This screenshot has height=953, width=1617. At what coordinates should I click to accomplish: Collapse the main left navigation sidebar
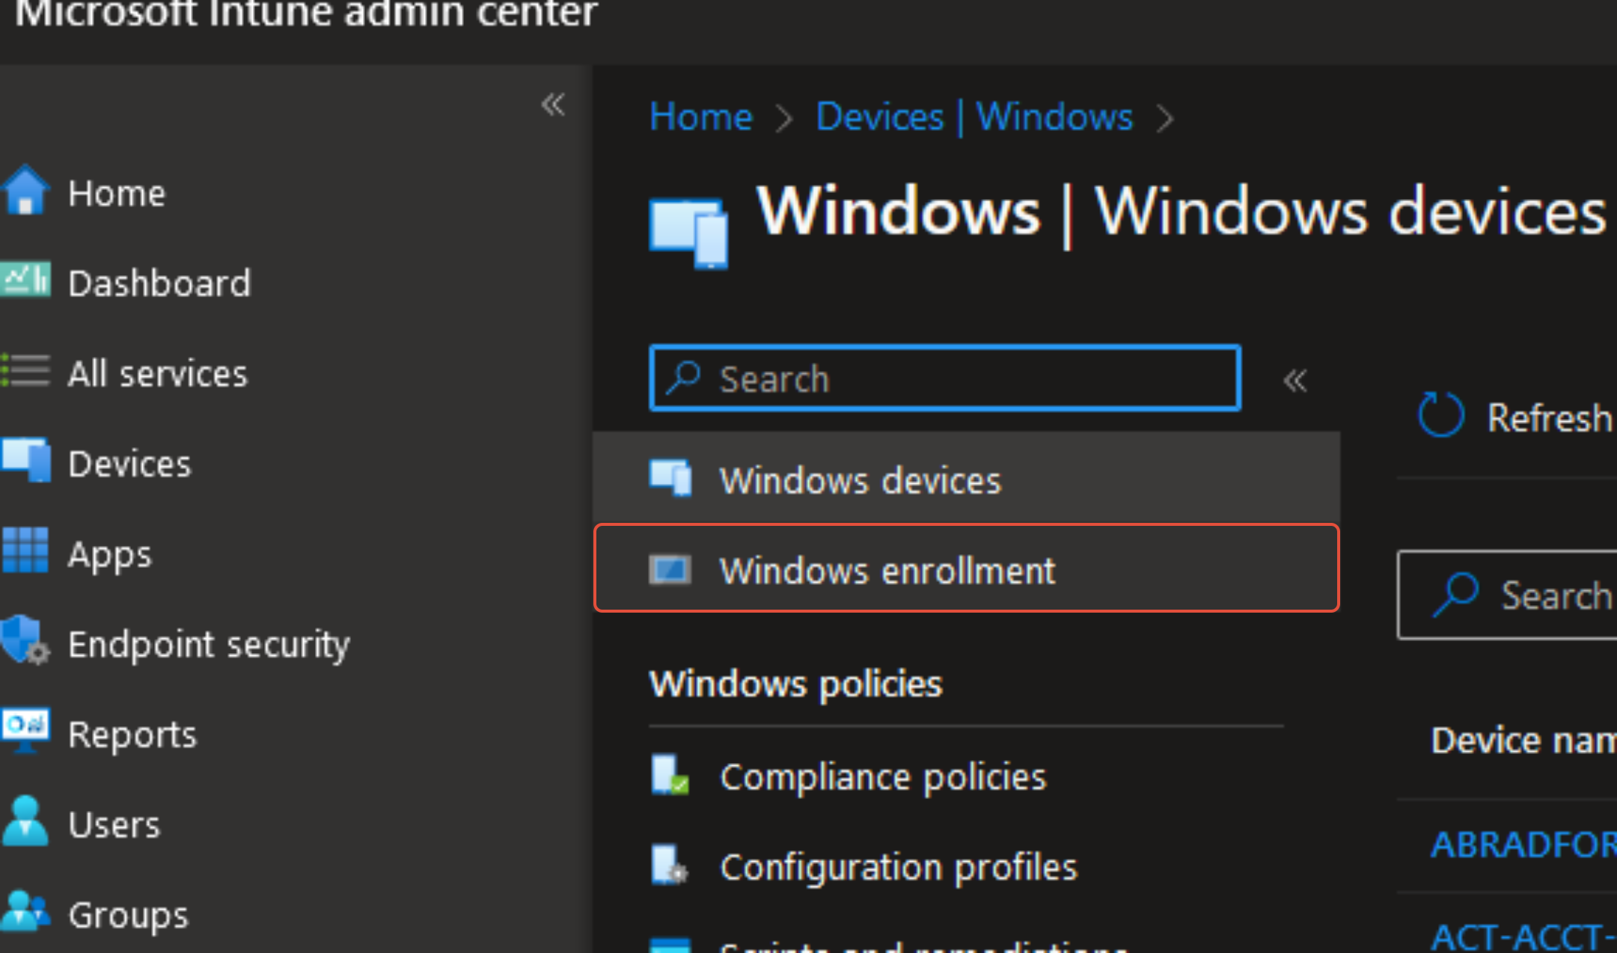click(553, 105)
